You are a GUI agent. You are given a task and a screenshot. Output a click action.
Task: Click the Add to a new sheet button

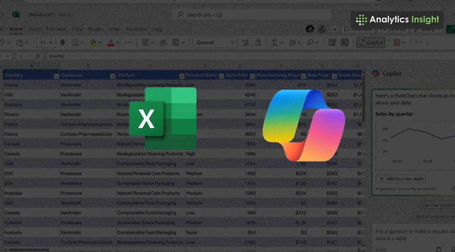click(x=401, y=179)
